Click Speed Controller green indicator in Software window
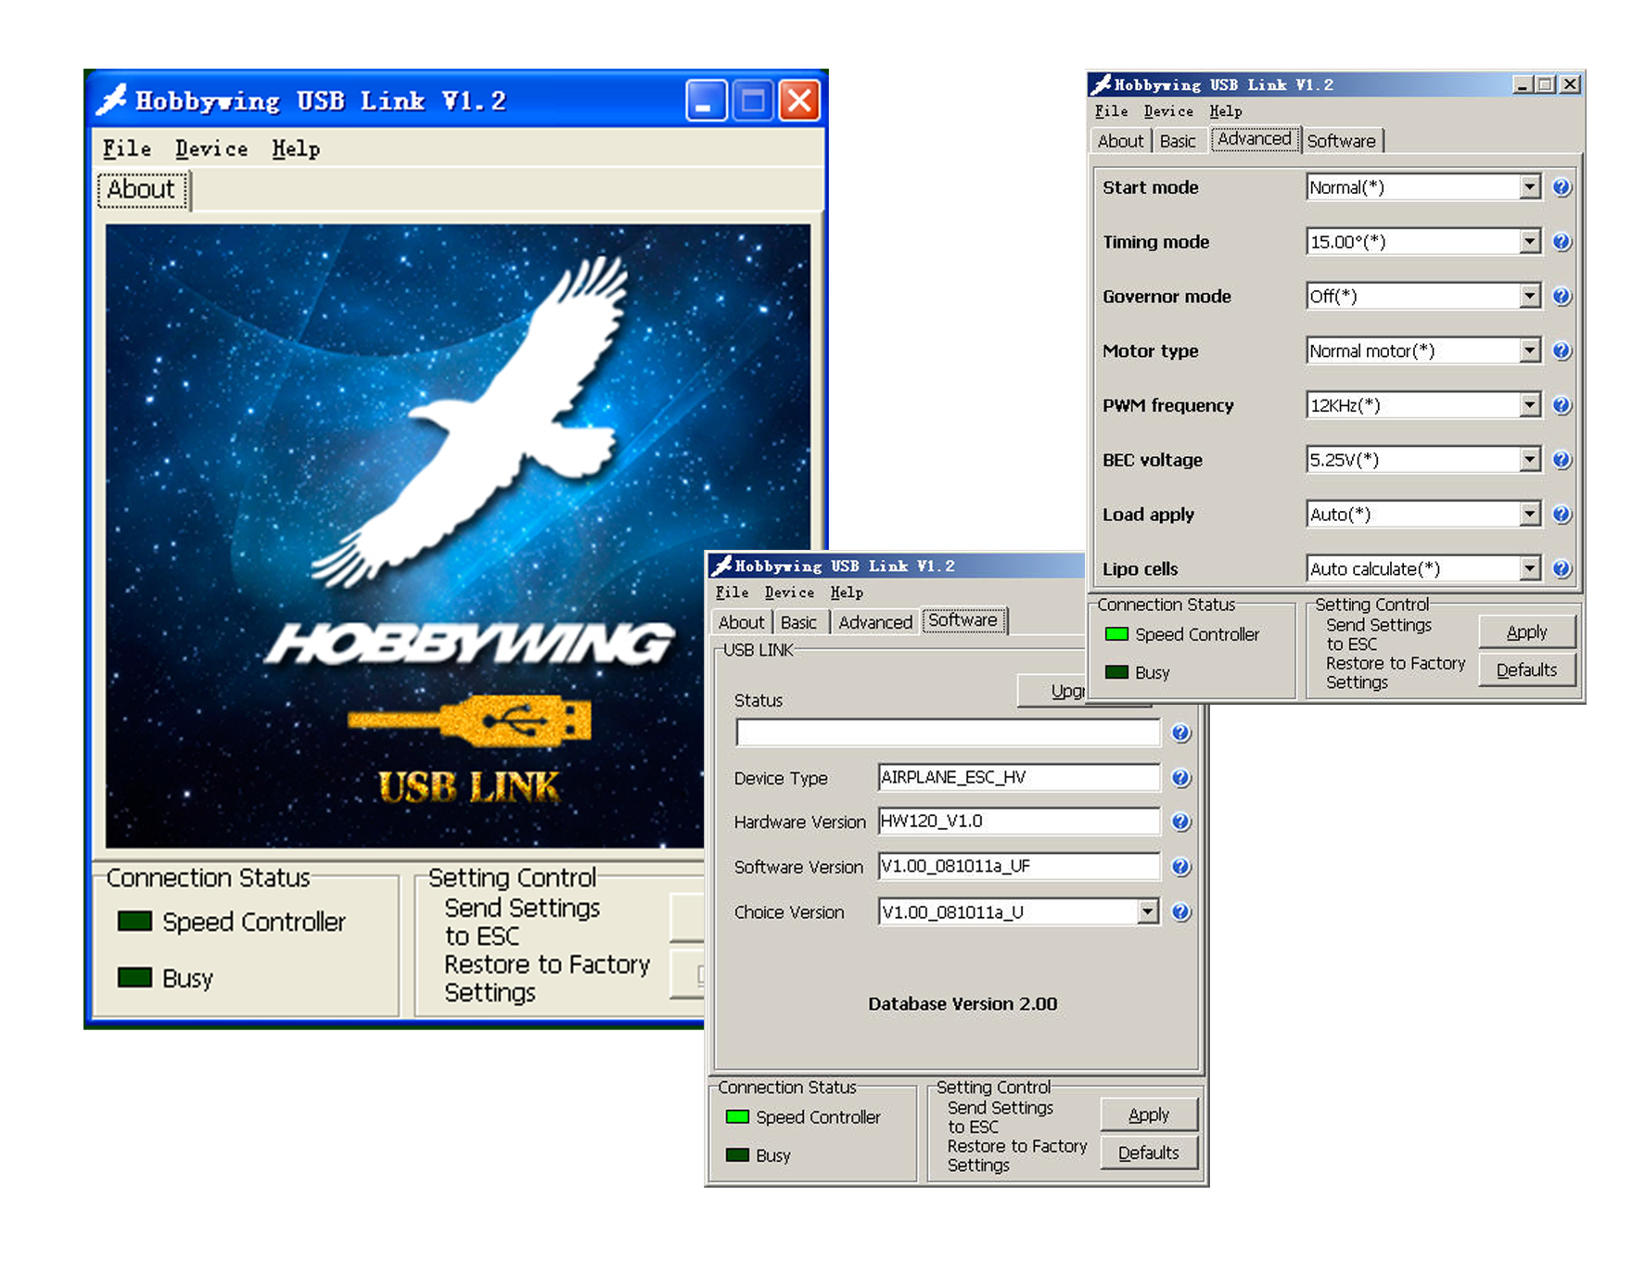 click(737, 1117)
